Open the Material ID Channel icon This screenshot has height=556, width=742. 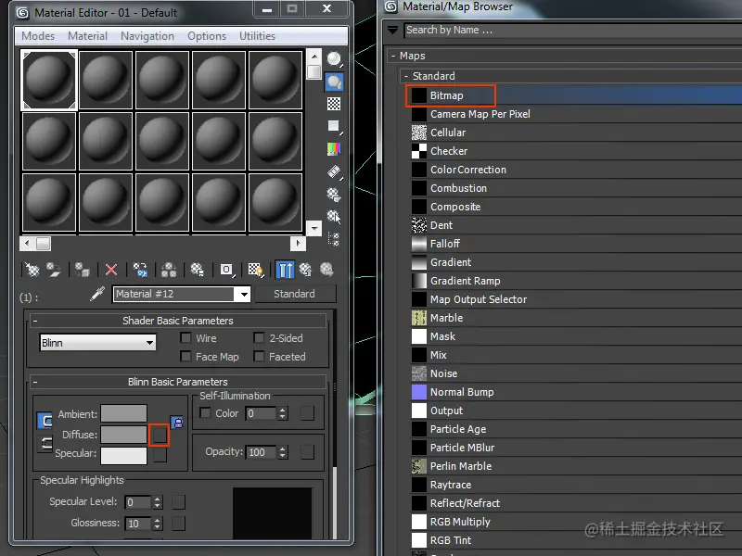(226, 270)
